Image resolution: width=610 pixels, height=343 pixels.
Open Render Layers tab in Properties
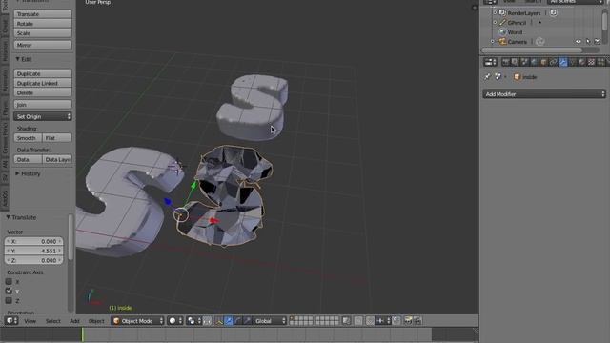pyautogui.click(x=515, y=62)
